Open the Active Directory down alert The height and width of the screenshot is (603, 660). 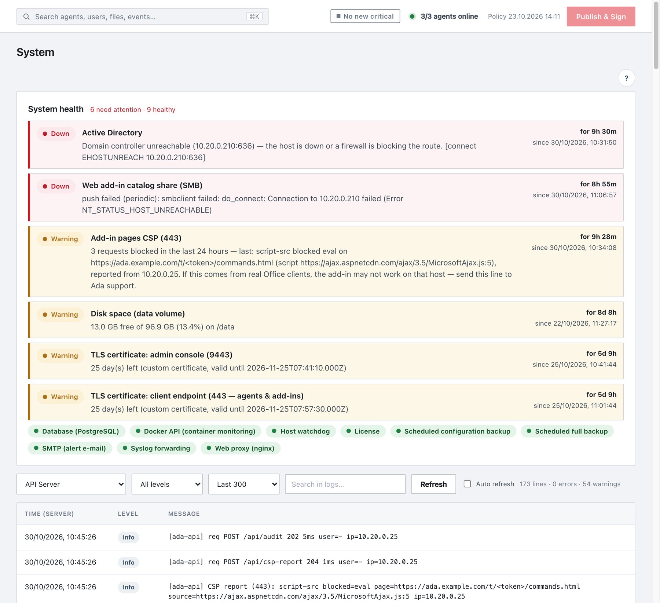[x=326, y=145]
